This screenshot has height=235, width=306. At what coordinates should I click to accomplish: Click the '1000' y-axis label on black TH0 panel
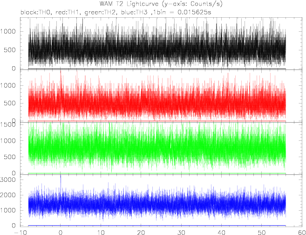click(8, 31)
